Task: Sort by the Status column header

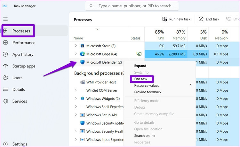Action: point(135,38)
